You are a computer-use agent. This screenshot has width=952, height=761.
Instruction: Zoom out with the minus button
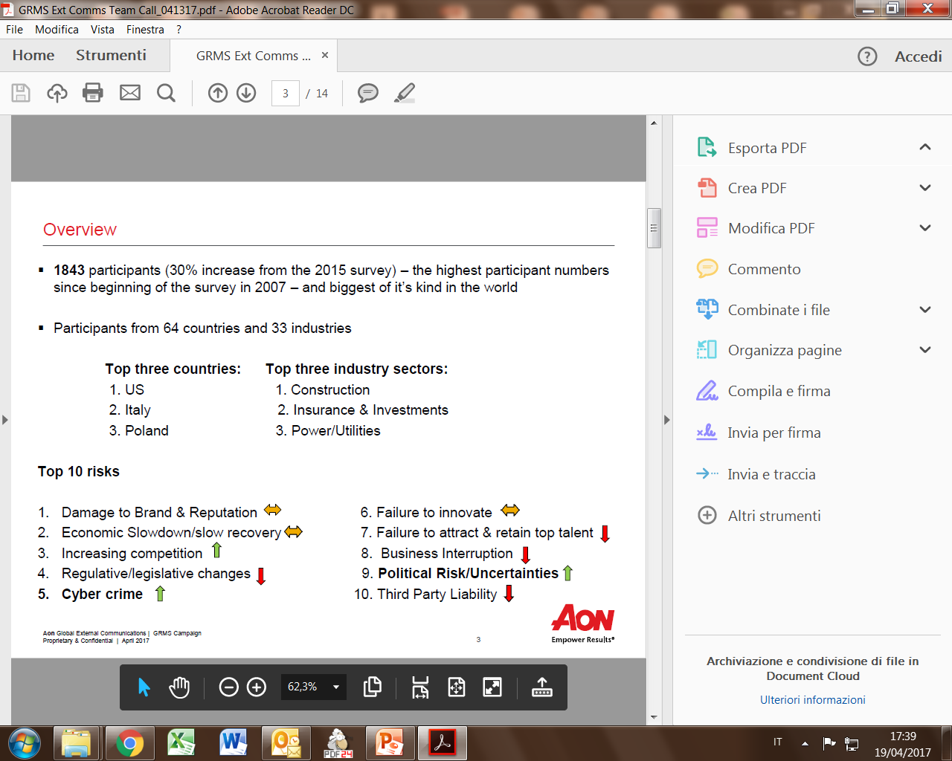coord(229,687)
